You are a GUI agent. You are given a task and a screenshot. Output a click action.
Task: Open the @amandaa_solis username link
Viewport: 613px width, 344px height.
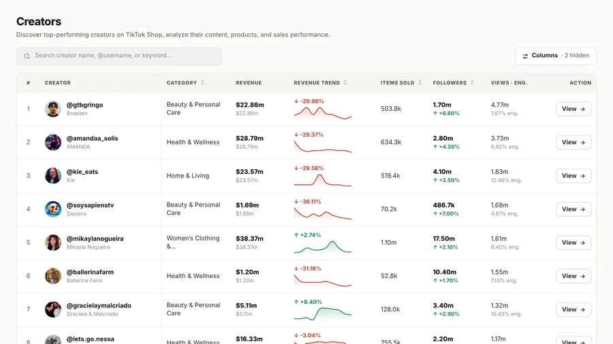click(x=92, y=138)
